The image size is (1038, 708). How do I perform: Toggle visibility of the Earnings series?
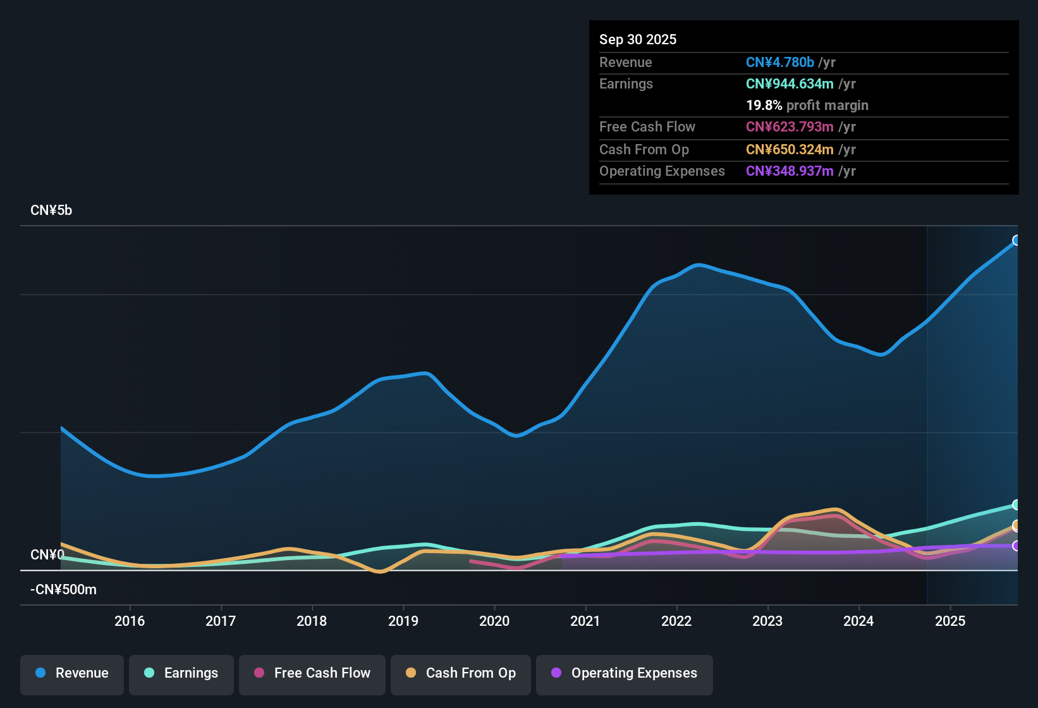[x=149, y=673]
